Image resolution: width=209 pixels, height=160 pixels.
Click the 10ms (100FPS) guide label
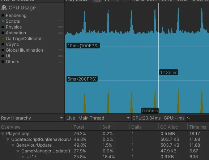point(83,46)
